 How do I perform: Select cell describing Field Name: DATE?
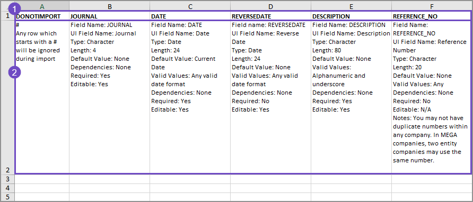coord(190,97)
